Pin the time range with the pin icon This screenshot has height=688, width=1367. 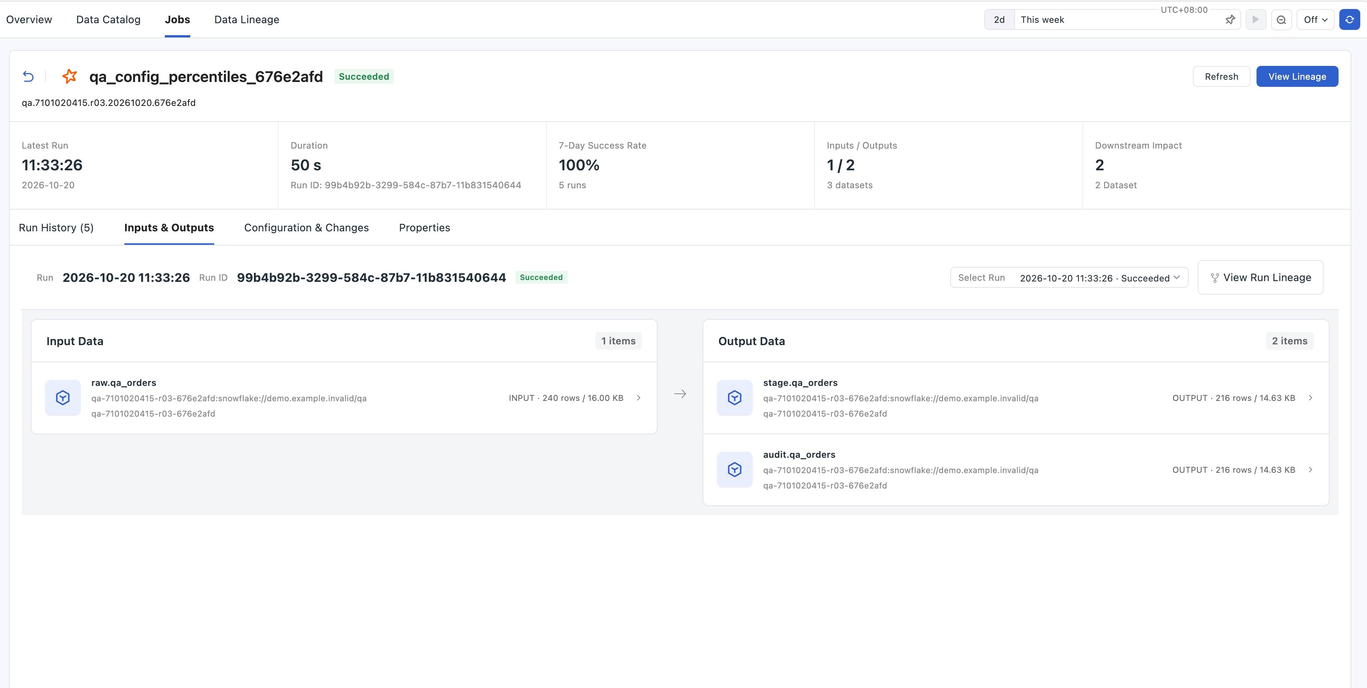1230,19
